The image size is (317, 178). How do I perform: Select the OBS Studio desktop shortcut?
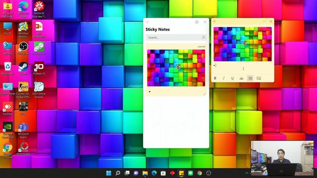click(23, 48)
